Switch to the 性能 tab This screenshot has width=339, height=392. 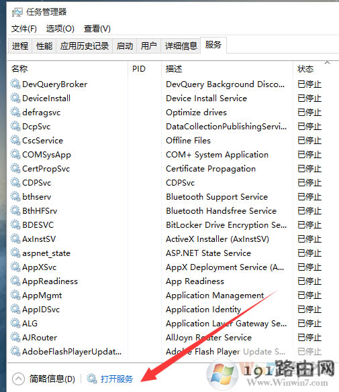pyautogui.click(x=44, y=46)
